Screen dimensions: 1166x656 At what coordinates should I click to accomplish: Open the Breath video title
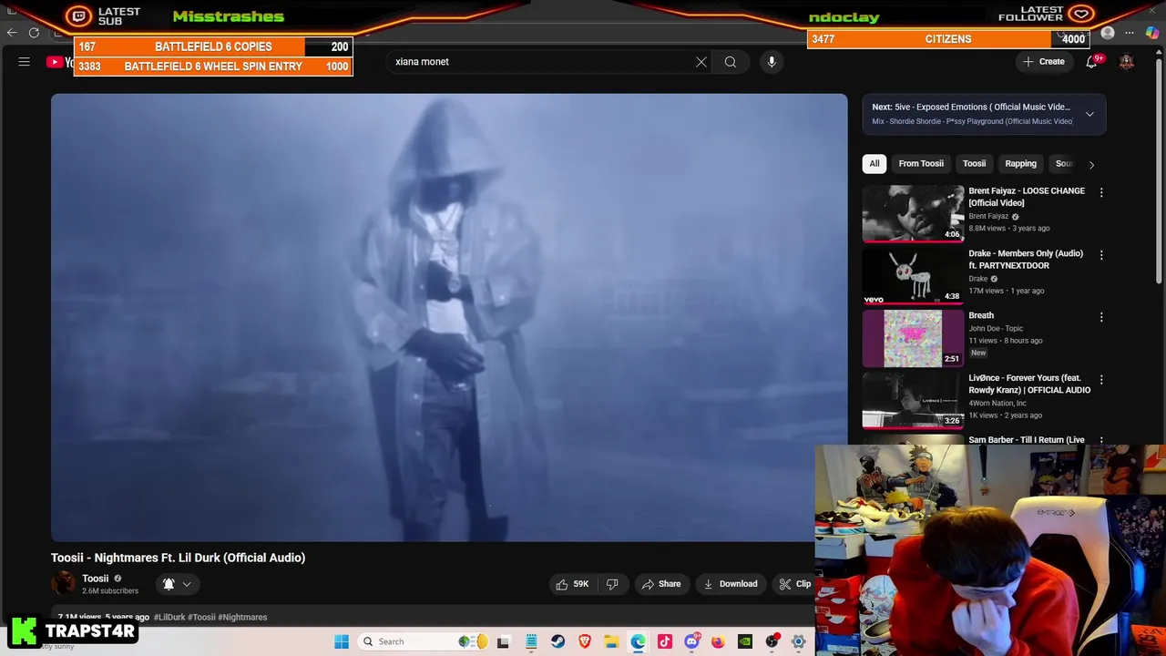(981, 315)
